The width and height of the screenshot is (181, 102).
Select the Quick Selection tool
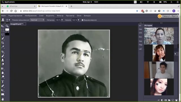point(3,39)
